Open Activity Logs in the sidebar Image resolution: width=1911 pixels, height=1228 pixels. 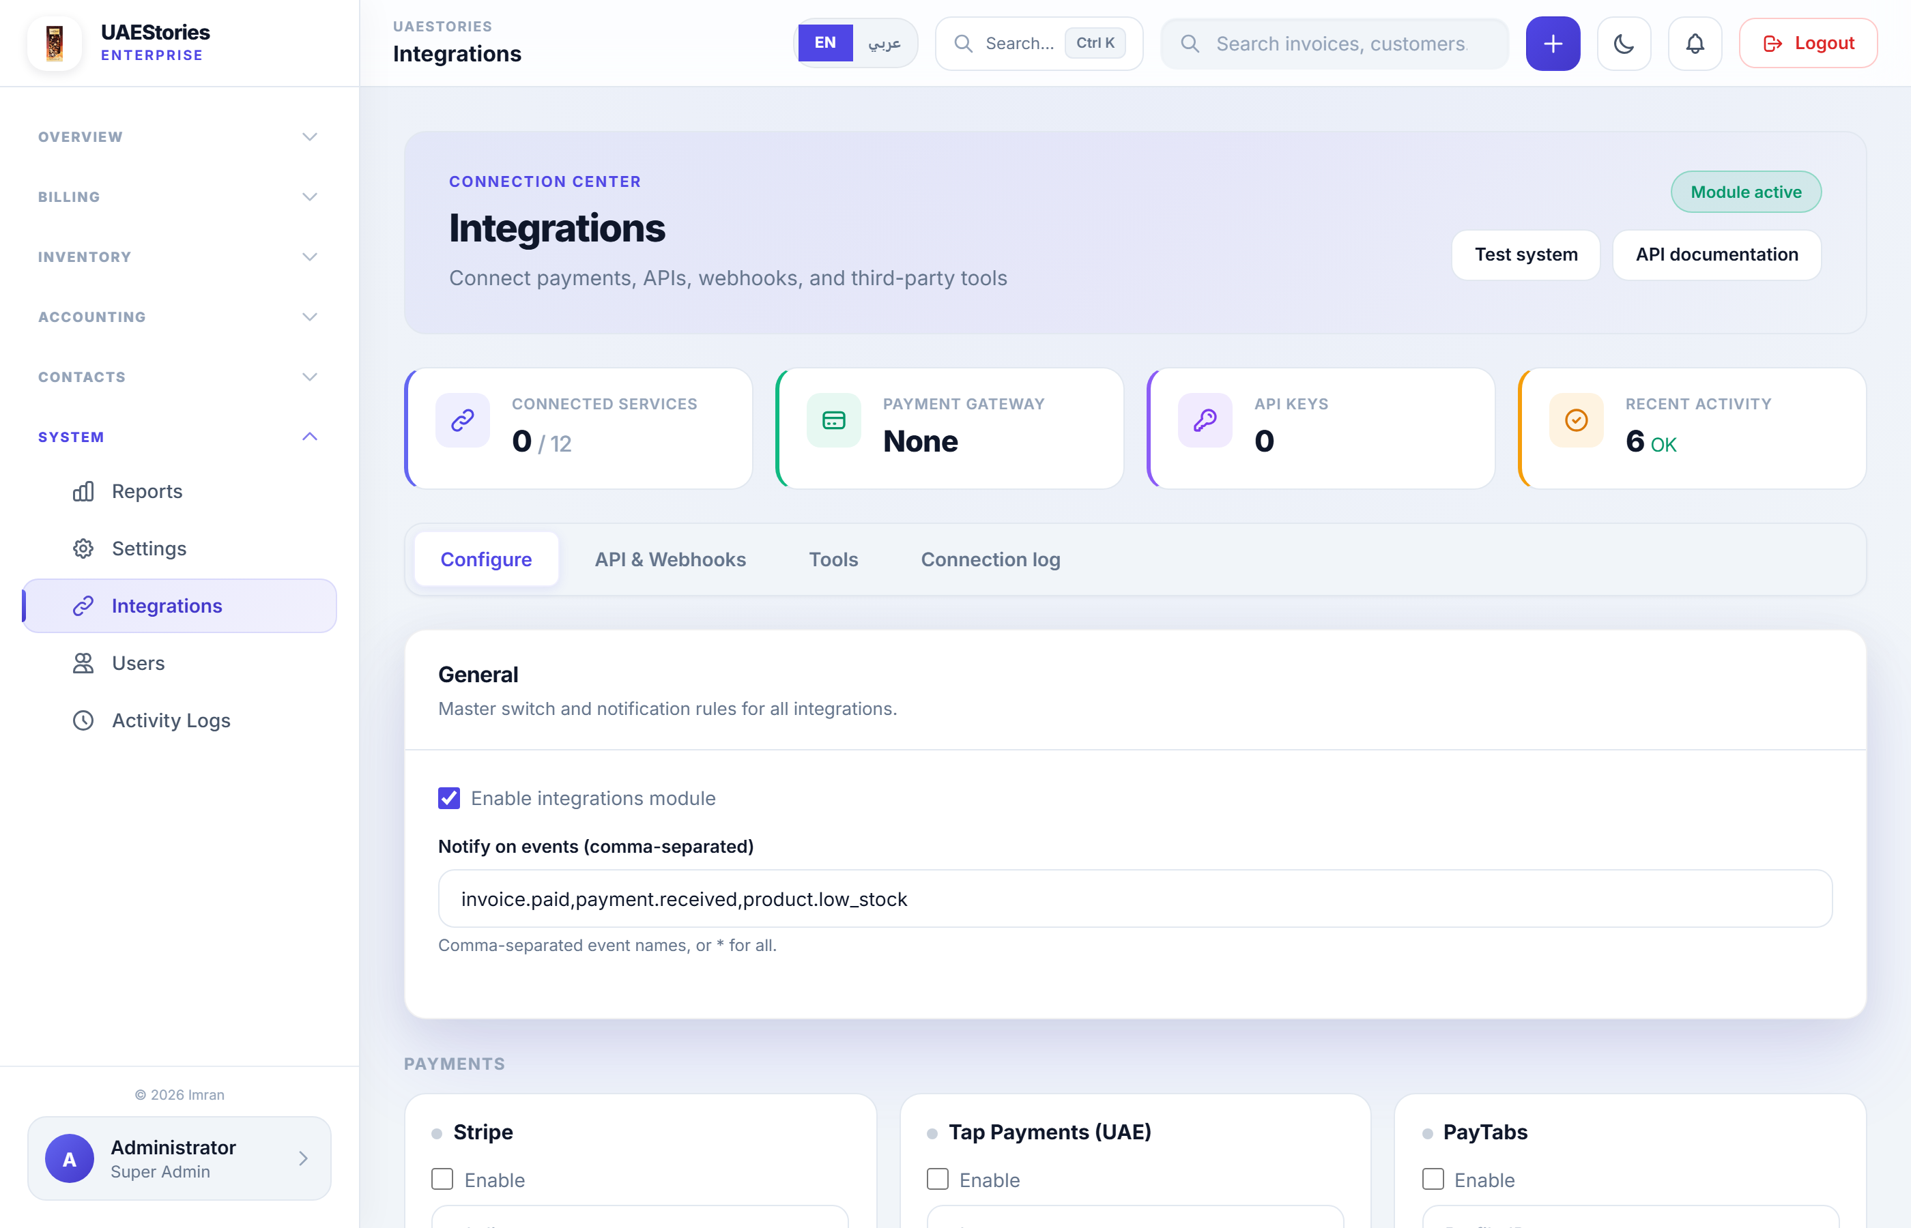pyautogui.click(x=179, y=720)
